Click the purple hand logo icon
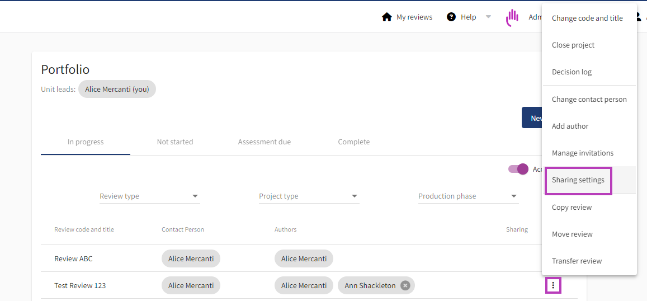 [x=512, y=18]
